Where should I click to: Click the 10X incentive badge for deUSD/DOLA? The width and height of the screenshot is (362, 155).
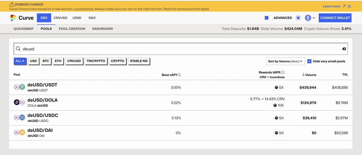[278, 105]
